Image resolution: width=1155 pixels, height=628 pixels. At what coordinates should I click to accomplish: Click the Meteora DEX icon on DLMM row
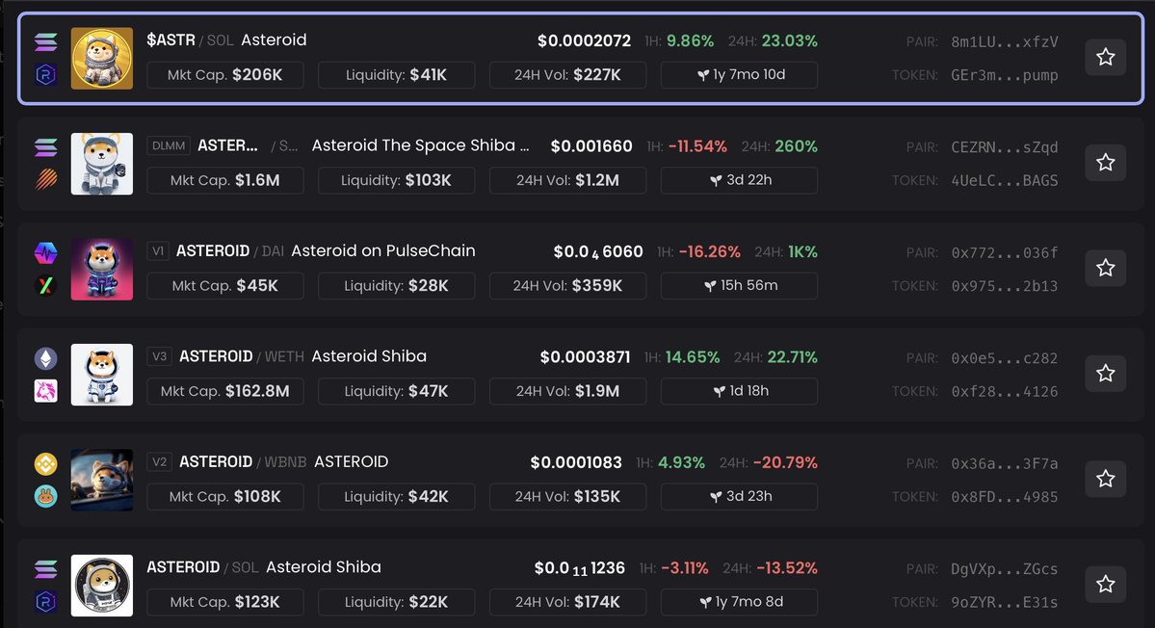click(x=45, y=180)
